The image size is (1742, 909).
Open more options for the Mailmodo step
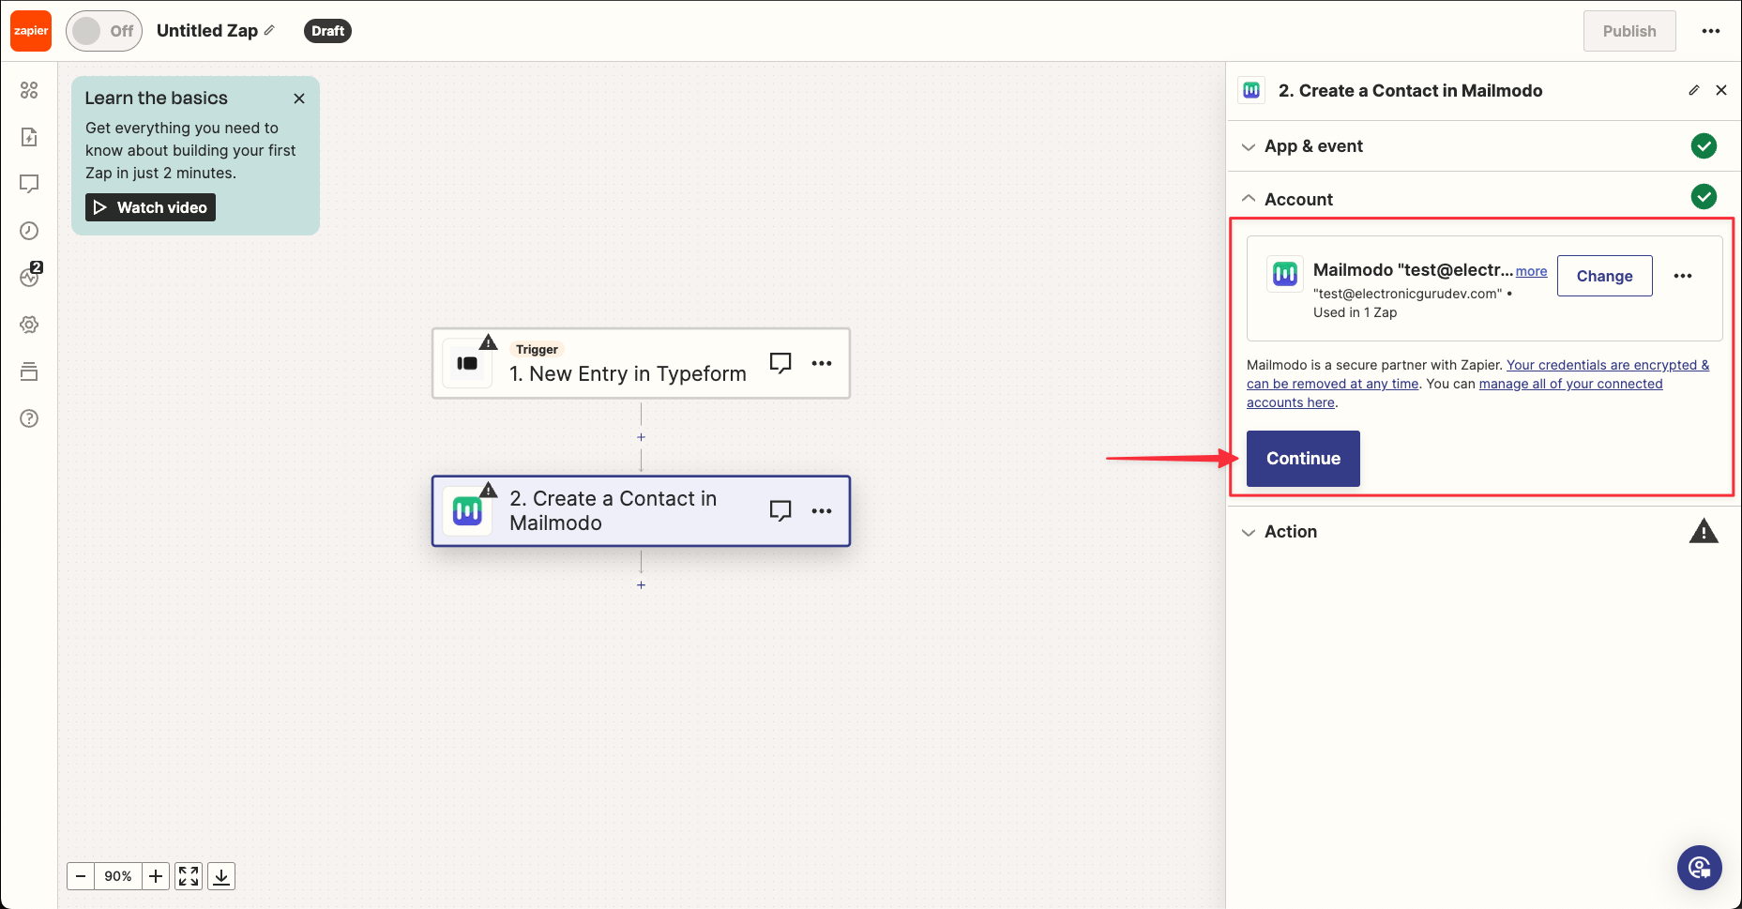click(822, 511)
